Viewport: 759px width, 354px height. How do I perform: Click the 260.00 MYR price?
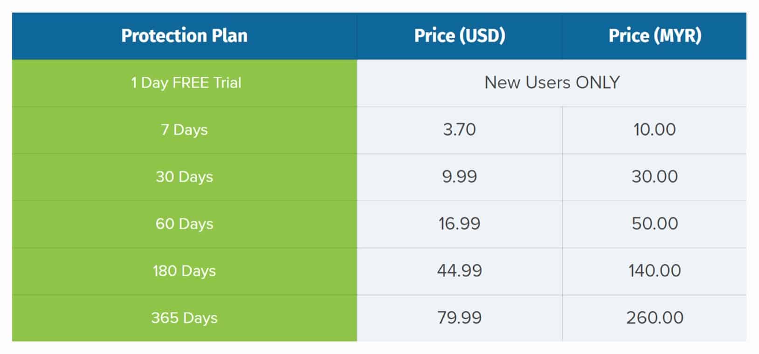point(655,318)
